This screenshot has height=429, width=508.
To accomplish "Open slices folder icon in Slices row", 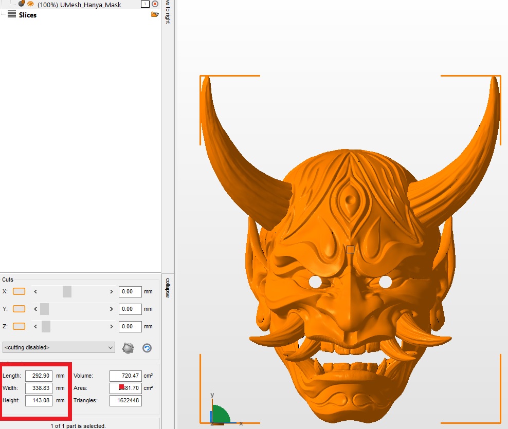I will (x=155, y=14).
